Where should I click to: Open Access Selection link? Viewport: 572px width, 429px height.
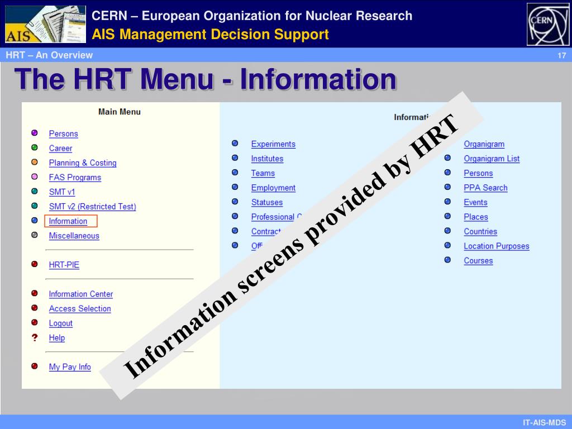coord(80,309)
